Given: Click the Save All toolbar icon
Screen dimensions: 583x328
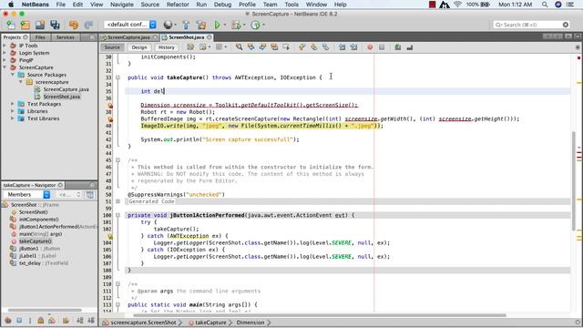Looking at the screenshot, I should [55, 25].
